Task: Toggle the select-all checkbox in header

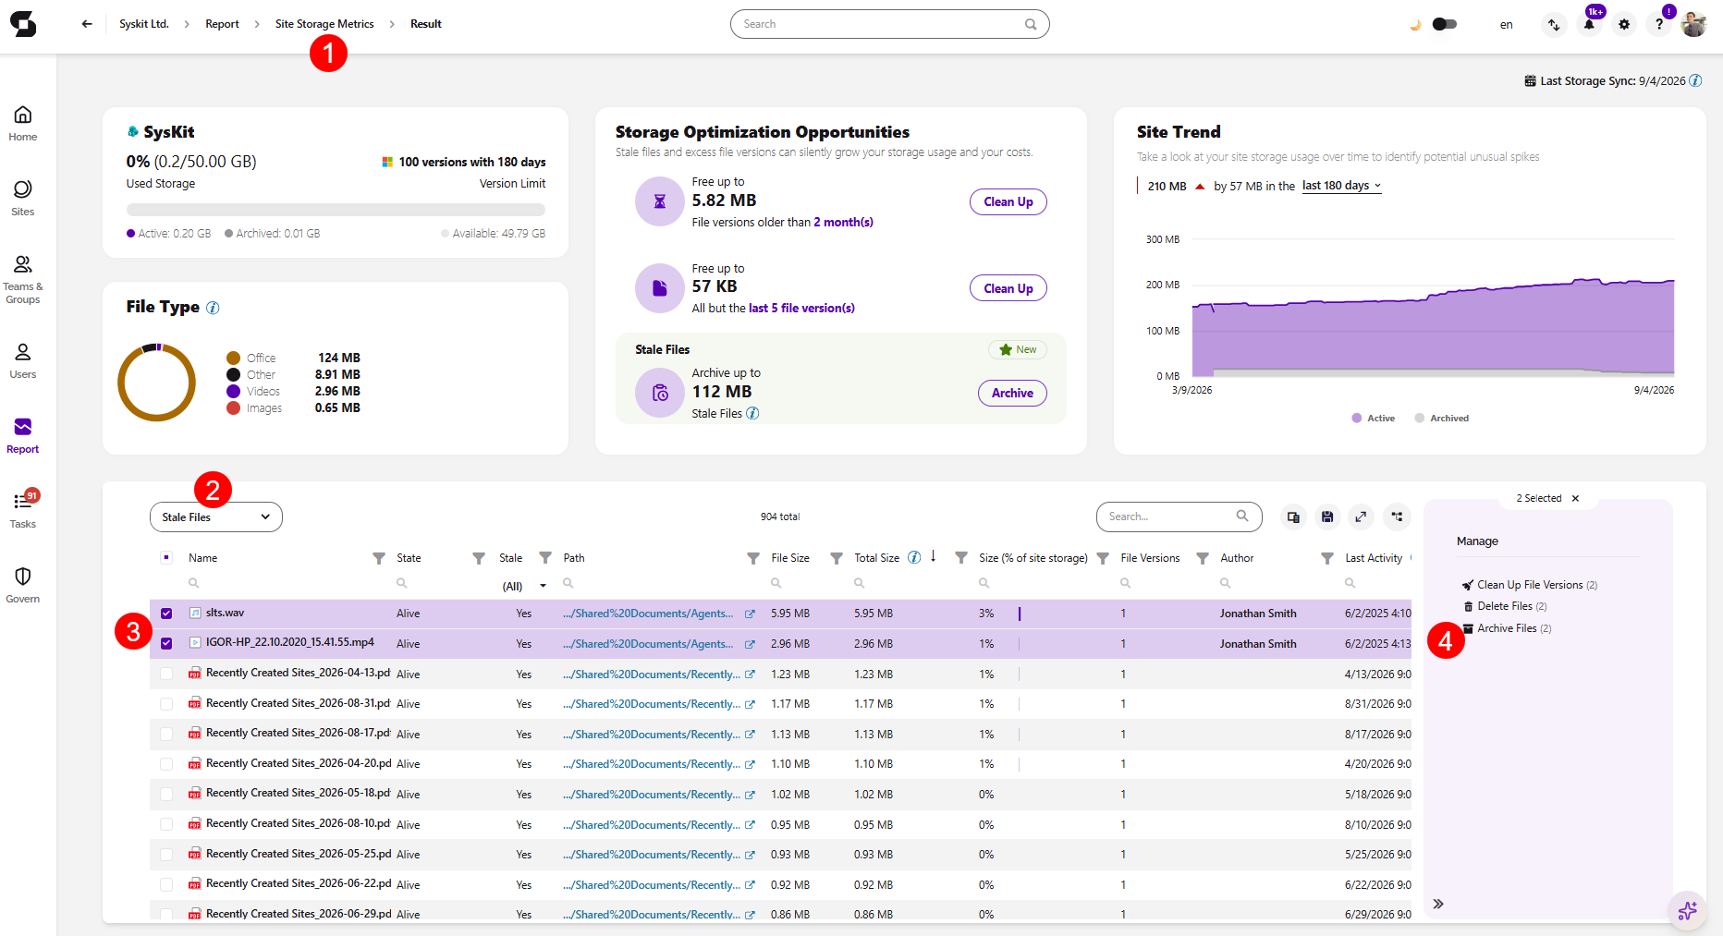Action: [x=166, y=557]
